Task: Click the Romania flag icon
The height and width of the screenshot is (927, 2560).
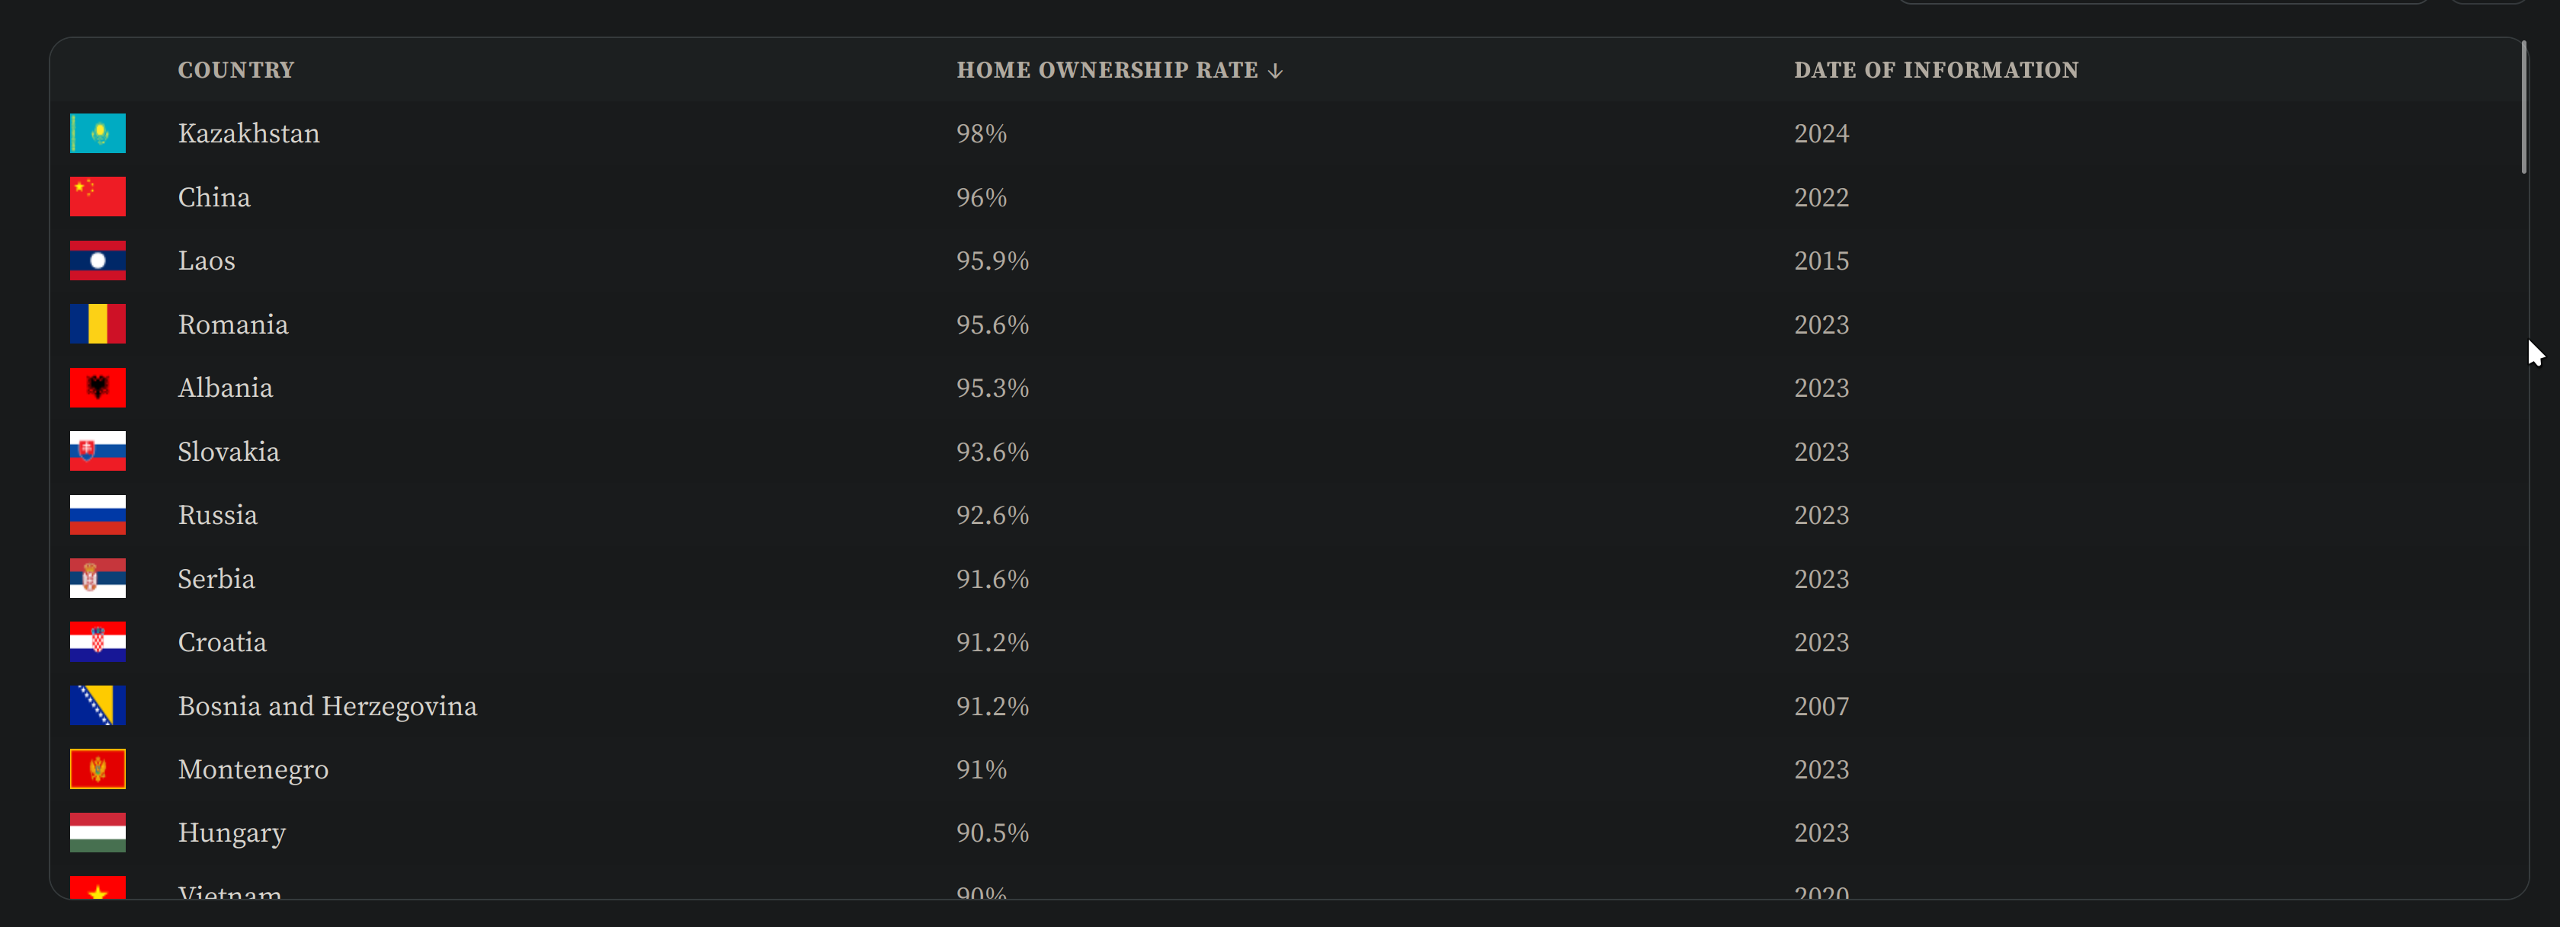Action: [98, 324]
